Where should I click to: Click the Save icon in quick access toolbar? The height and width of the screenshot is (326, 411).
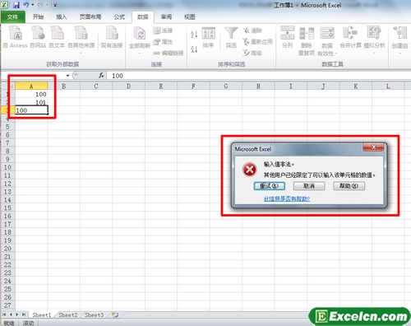click(16, 5)
